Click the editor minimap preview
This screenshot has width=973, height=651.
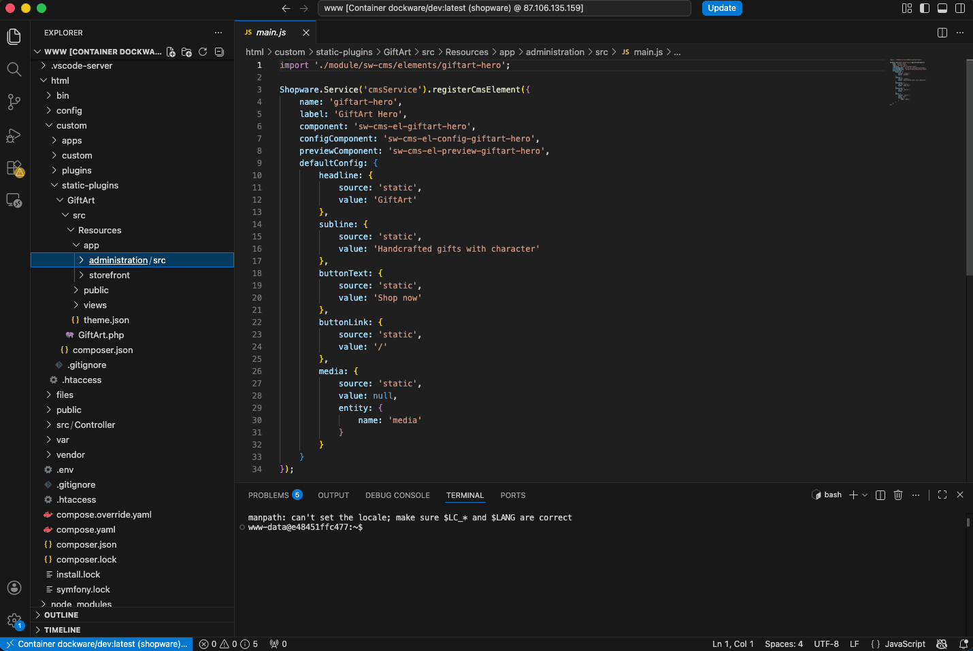coord(908,82)
